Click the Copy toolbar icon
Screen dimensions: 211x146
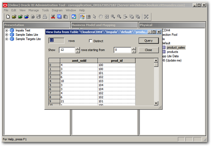pyautogui.click(x=59, y=17)
